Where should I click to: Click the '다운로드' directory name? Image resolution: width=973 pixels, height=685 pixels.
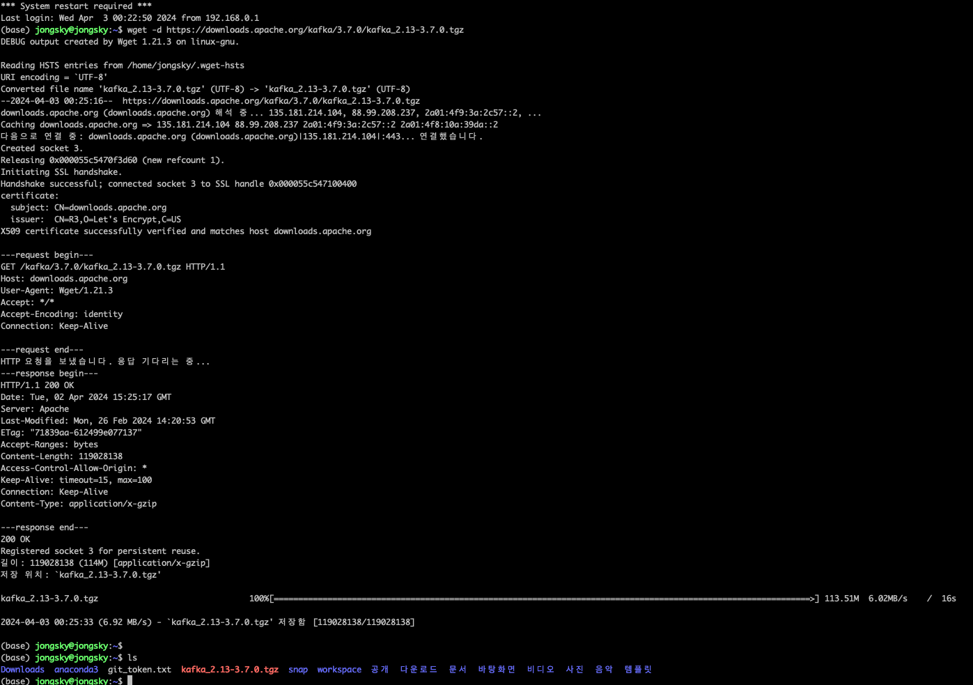pos(419,670)
